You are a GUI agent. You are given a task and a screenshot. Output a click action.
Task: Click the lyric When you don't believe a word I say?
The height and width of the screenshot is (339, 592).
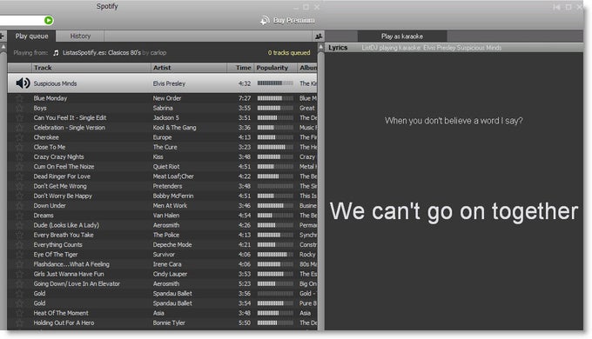tap(454, 121)
